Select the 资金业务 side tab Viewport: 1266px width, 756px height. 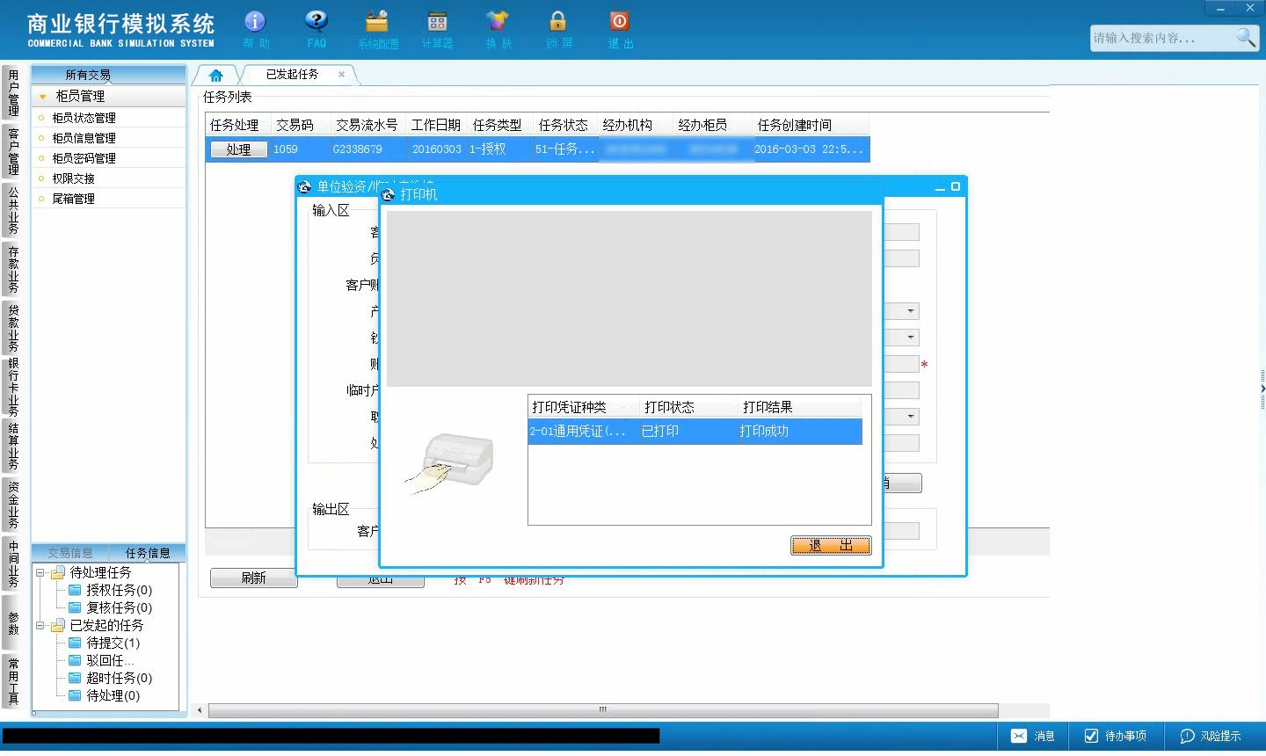12,504
